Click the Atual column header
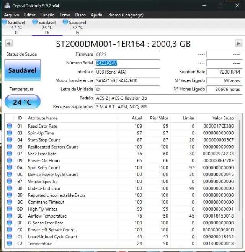The width and height of the screenshot is (245, 252). [x=131, y=118]
